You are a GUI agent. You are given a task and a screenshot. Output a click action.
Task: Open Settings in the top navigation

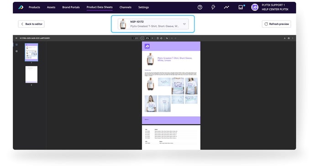(x=144, y=7)
